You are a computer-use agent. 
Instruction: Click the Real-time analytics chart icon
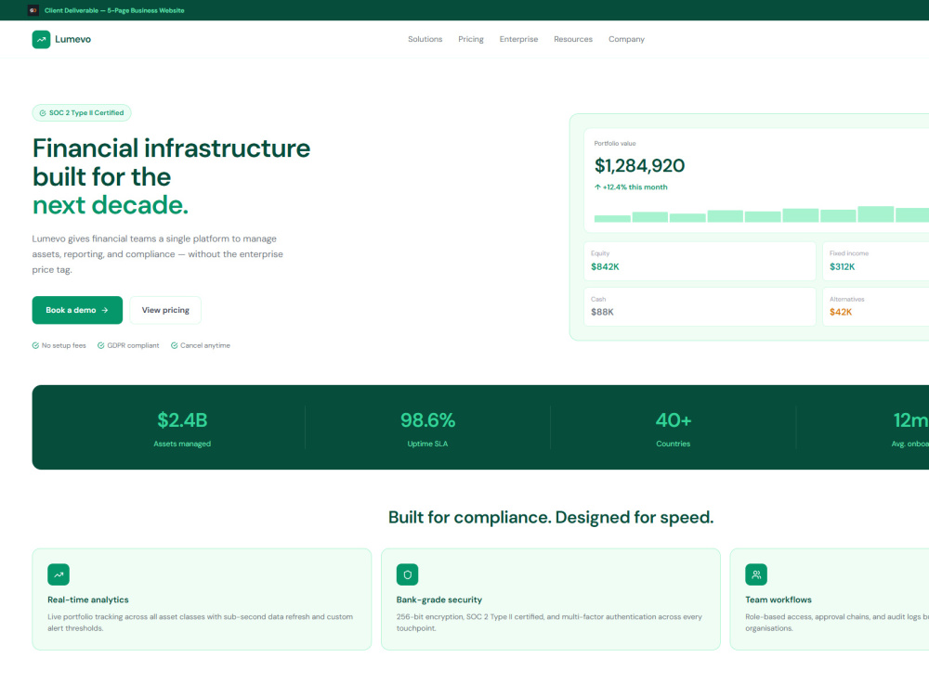[x=59, y=574]
